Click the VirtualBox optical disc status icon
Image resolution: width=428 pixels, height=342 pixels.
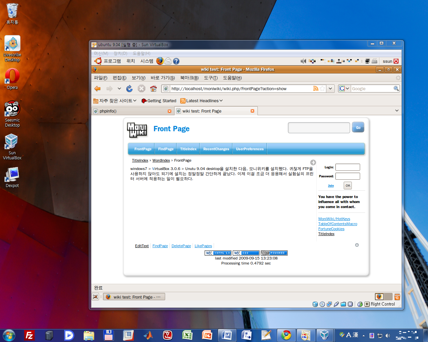(x=322, y=304)
